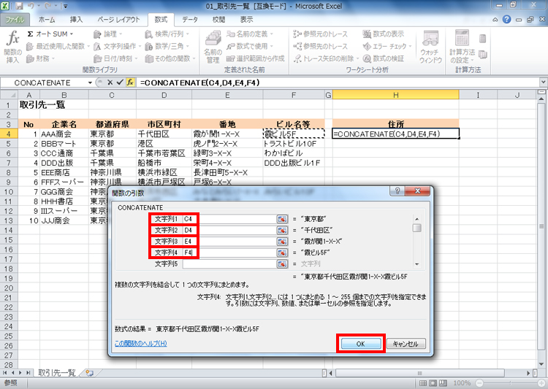Switch to the ページ レイアウト tab
Image resolution: width=548 pixels, height=389 pixels.
[118, 20]
